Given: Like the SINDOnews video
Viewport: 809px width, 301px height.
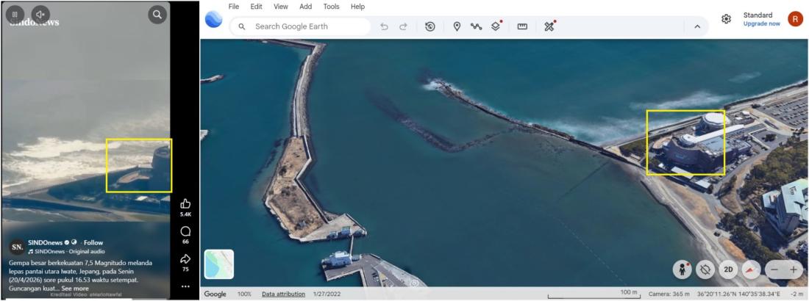Looking at the screenshot, I should click(x=185, y=204).
